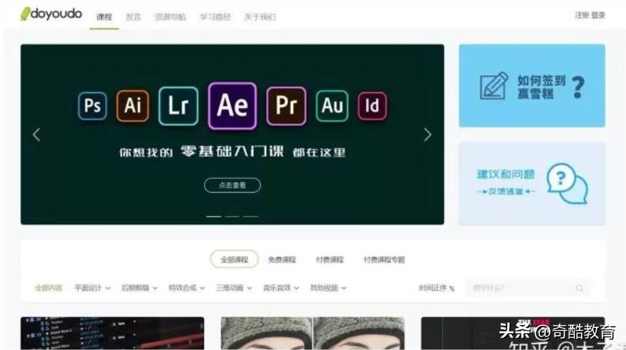Image resolution: width=626 pixels, height=350 pixels.
Task: Select the 付费课程 filter tab
Action: (330, 260)
